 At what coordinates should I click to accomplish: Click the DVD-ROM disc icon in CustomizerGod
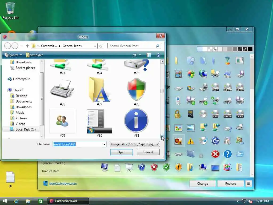click(240, 87)
